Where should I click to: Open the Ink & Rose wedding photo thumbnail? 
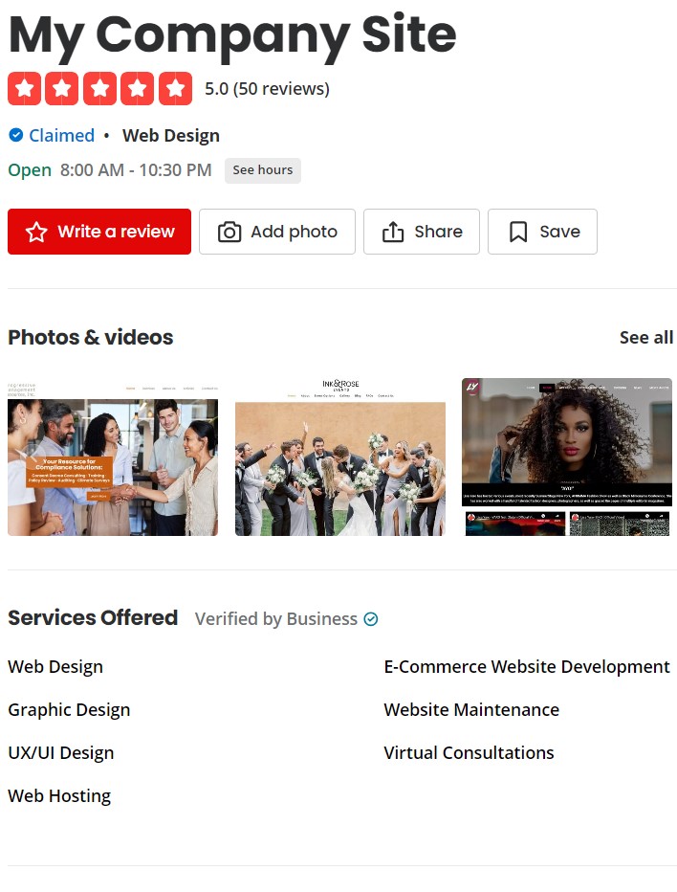[340, 457]
